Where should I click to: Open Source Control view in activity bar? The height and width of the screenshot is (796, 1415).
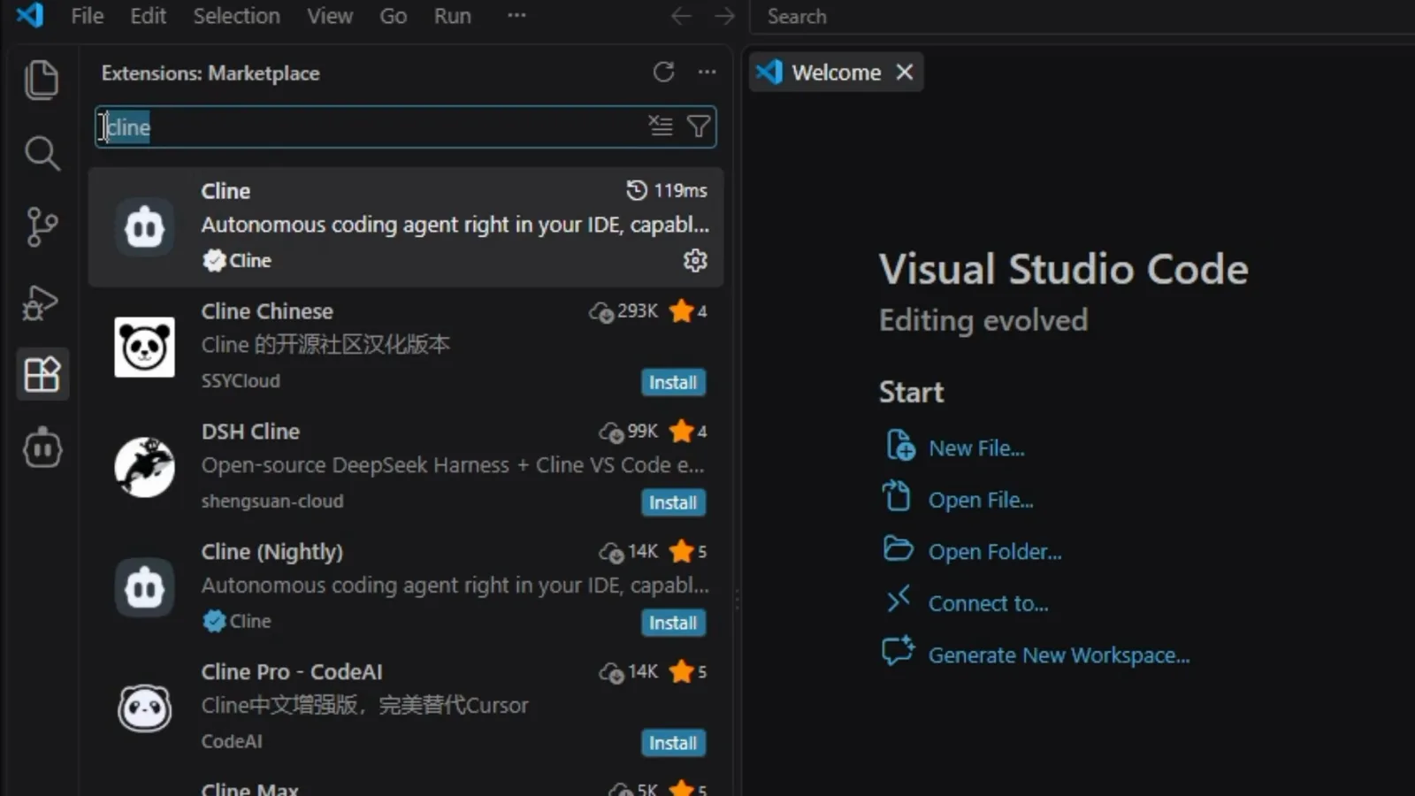tap(42, 226)
